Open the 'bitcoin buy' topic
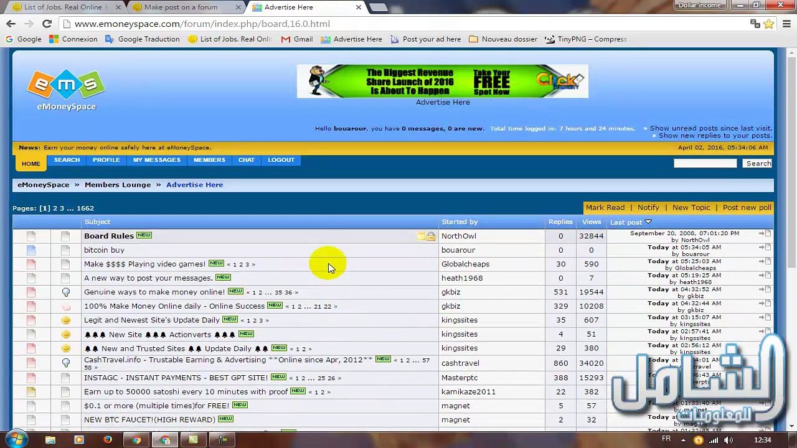 click(x=104, y=250)
